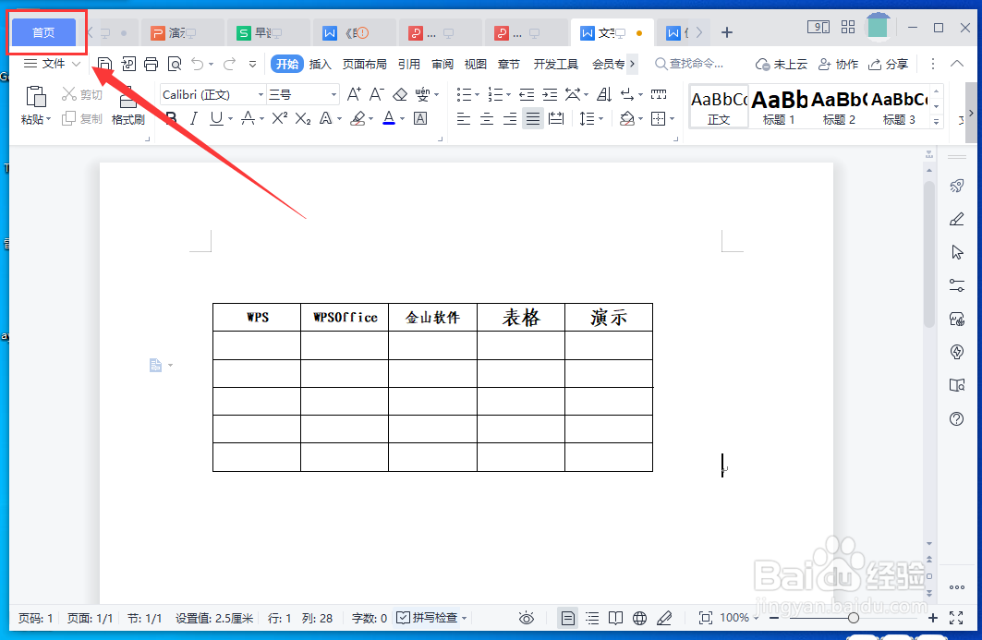Switch to outline view in status bar
Screen dimensions: 982x640
point(592,619)
